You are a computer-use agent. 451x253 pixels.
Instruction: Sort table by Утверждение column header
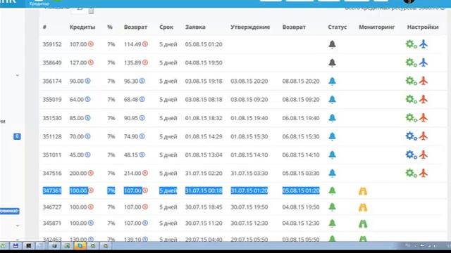pos(250,27)
